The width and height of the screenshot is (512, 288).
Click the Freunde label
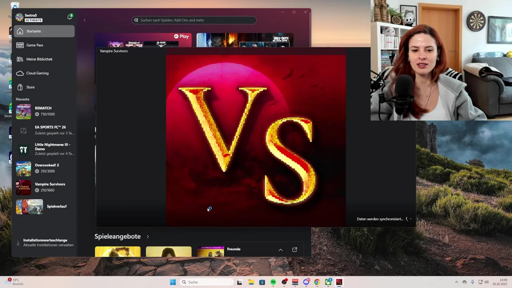click(x=234, y=249)
